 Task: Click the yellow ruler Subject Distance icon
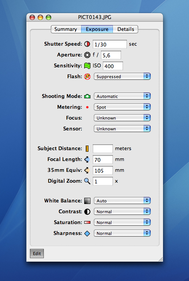pos(87,149)
